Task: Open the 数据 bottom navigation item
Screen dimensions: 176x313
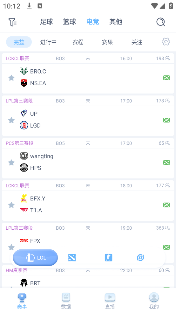Action: coord(66,301)
